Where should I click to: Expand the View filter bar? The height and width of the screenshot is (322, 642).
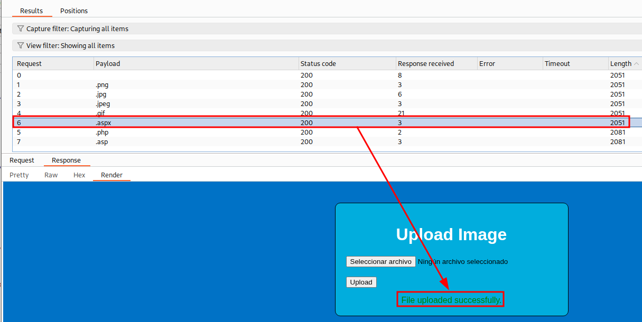tap(317, 45)
